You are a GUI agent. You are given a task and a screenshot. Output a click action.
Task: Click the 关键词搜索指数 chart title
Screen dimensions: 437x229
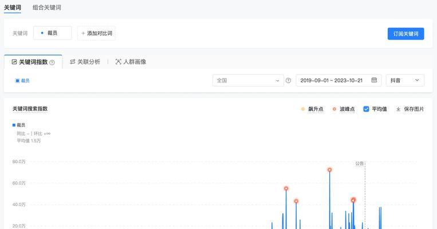(x=30, y=109)
